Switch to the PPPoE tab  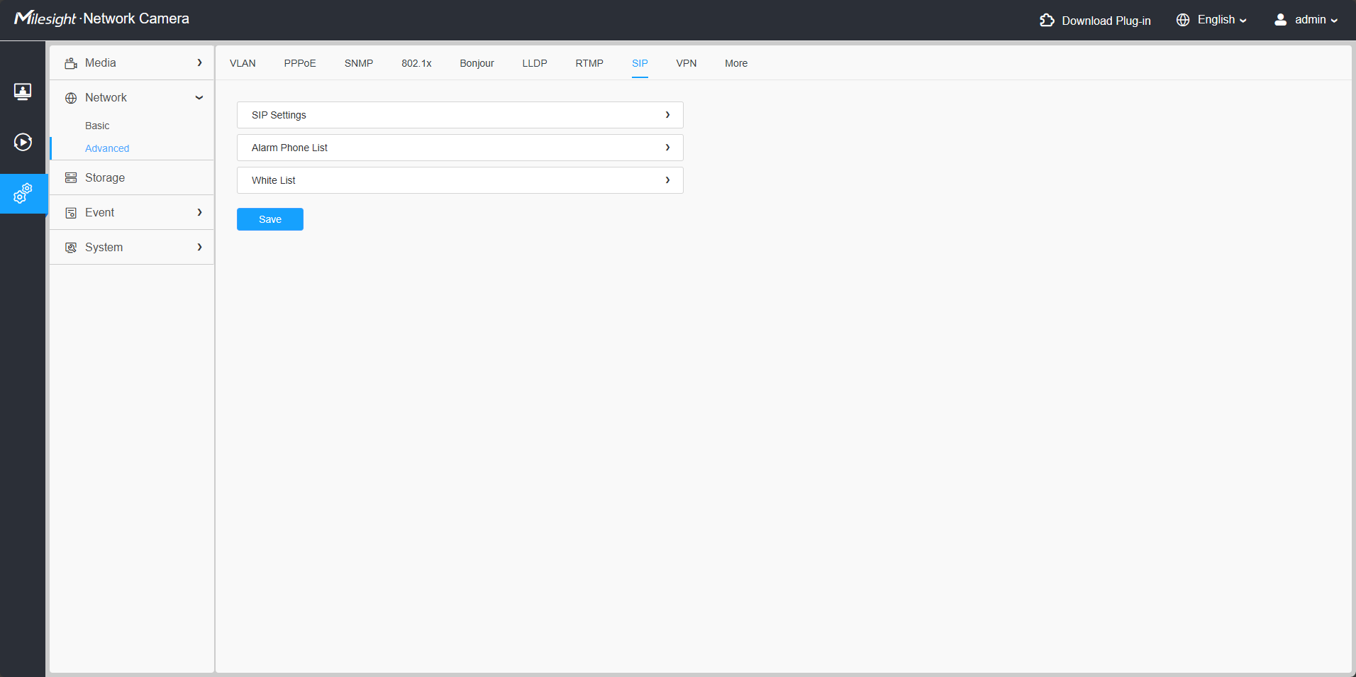[300, 63]
